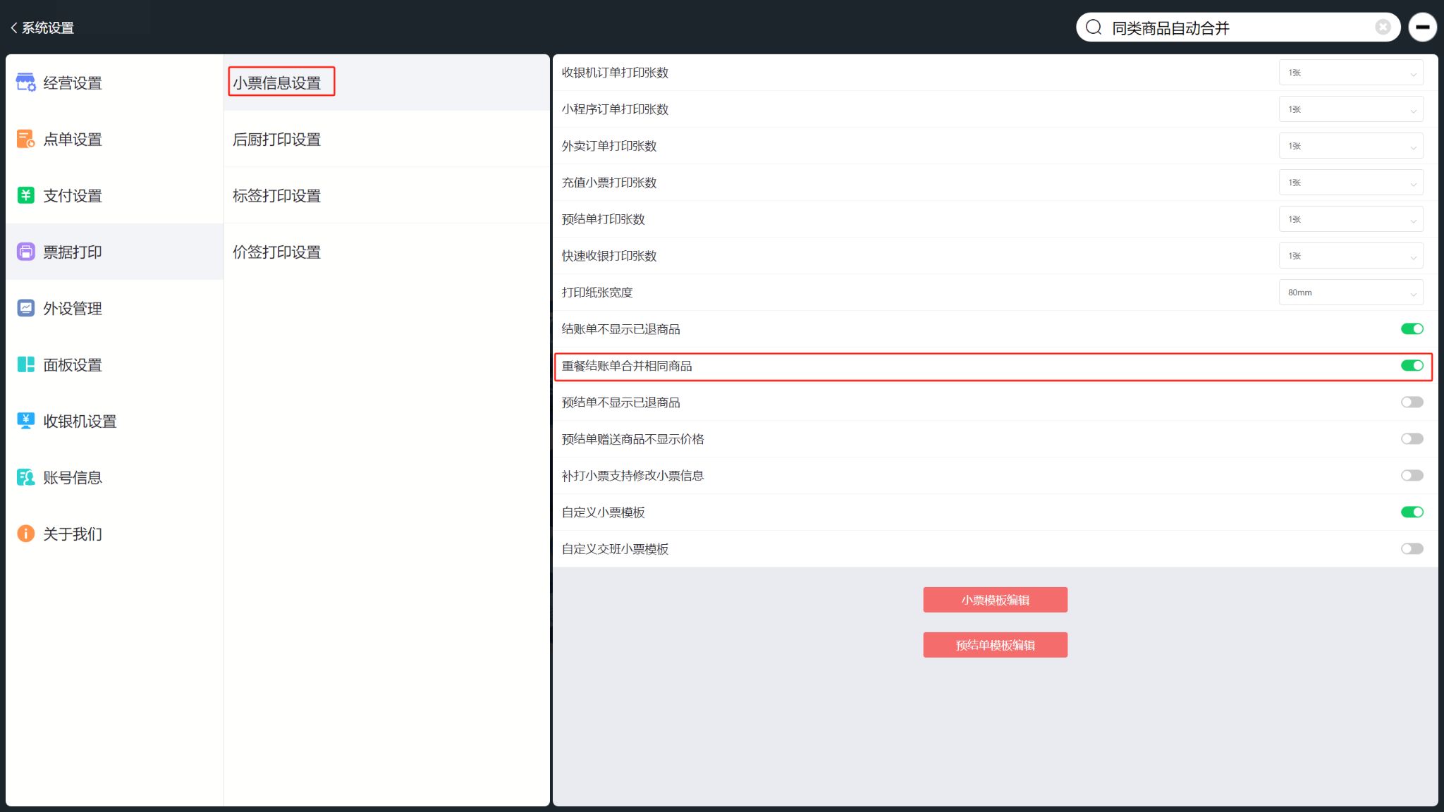Screen dimensions: 1444x812
Task: Open 点单设置 menu item
Action: pyautogui.click(x=114, y=139)
